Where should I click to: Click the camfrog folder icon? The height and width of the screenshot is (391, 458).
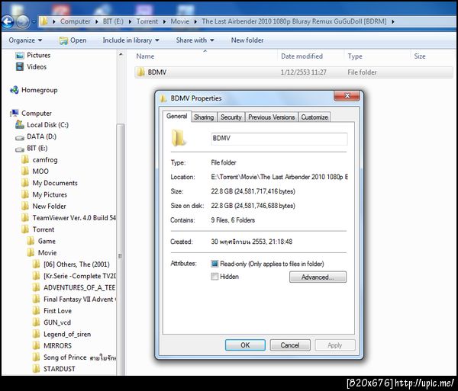click(x=25, y=159)
